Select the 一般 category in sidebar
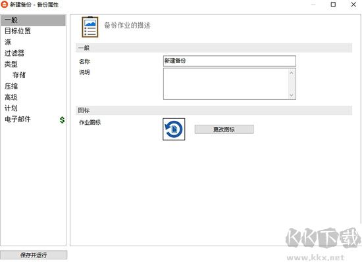 (x=34, y=20)
